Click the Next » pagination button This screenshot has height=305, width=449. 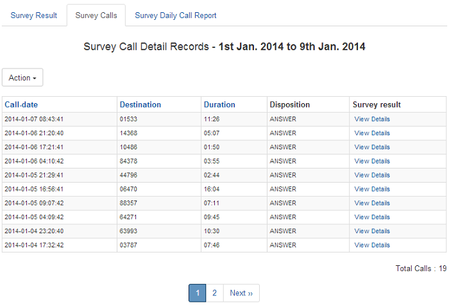tap(241, 293)
